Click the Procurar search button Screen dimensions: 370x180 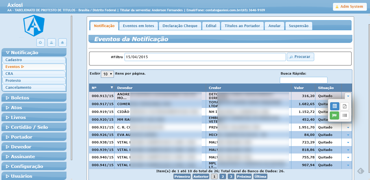click(300, 57)
